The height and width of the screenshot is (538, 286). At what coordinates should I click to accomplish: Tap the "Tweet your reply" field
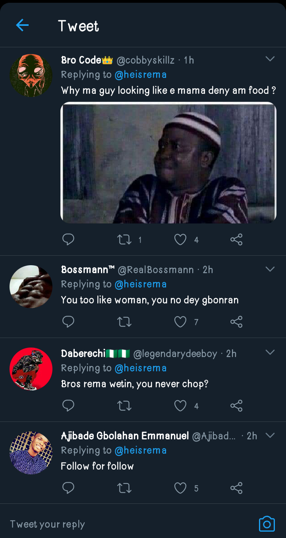pyautogui.click(x=119, y=524)
